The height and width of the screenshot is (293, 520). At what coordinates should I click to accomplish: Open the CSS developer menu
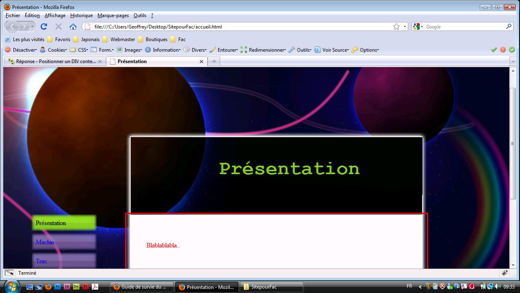tap(79, 50)
